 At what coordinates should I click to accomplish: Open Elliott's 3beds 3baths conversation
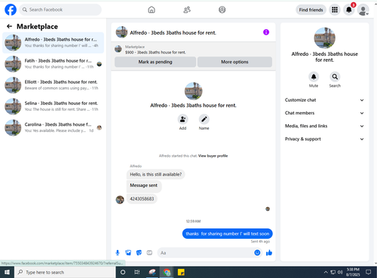tap(53, 85)
